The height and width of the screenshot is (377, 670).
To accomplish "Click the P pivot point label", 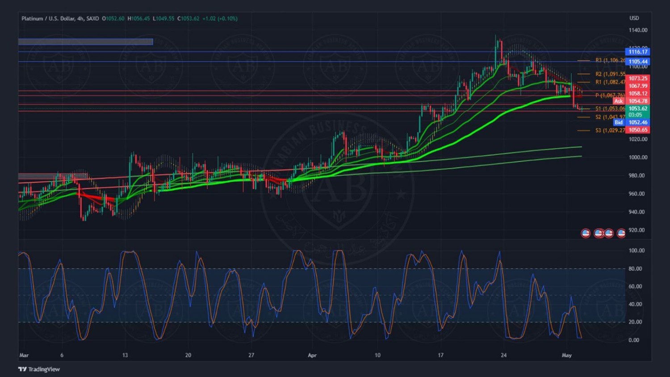I will coord(610,95).
